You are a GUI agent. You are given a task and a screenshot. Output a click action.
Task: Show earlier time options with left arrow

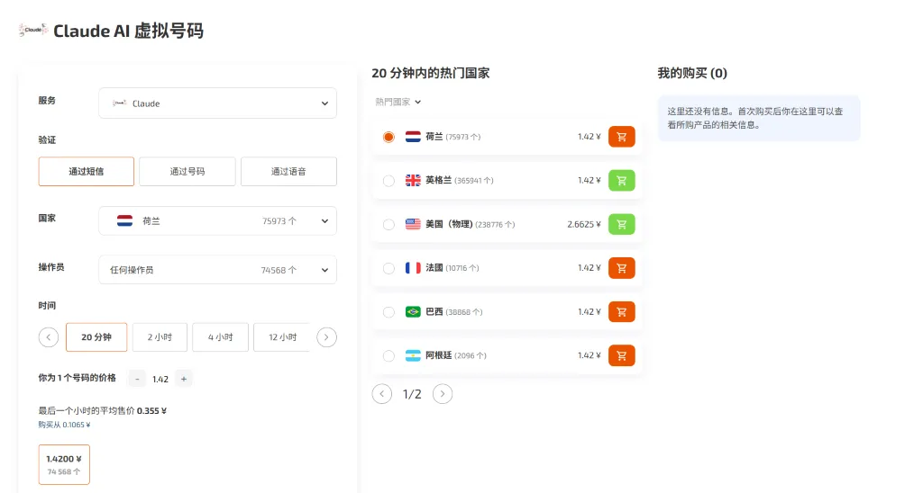[49, 337]
